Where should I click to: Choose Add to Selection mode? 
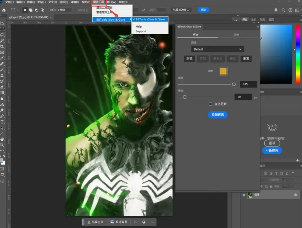[x=31, y=10]
